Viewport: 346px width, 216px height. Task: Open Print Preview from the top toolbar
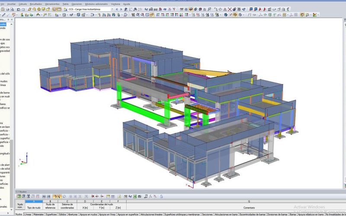coord(12,9)
